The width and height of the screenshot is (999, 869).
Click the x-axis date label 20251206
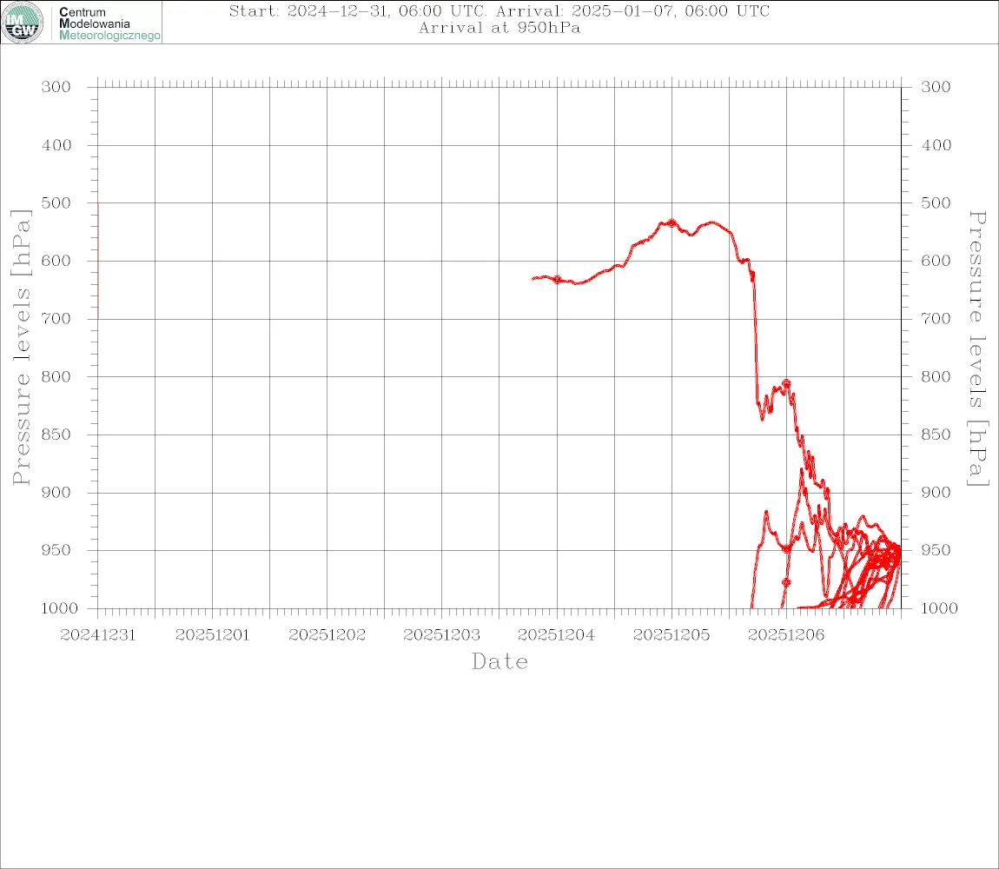pos(786,635)
